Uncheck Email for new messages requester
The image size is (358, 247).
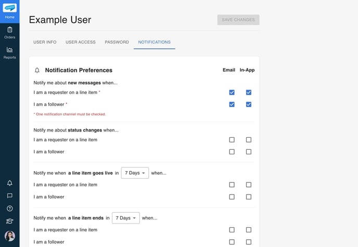tap(232, 93)
